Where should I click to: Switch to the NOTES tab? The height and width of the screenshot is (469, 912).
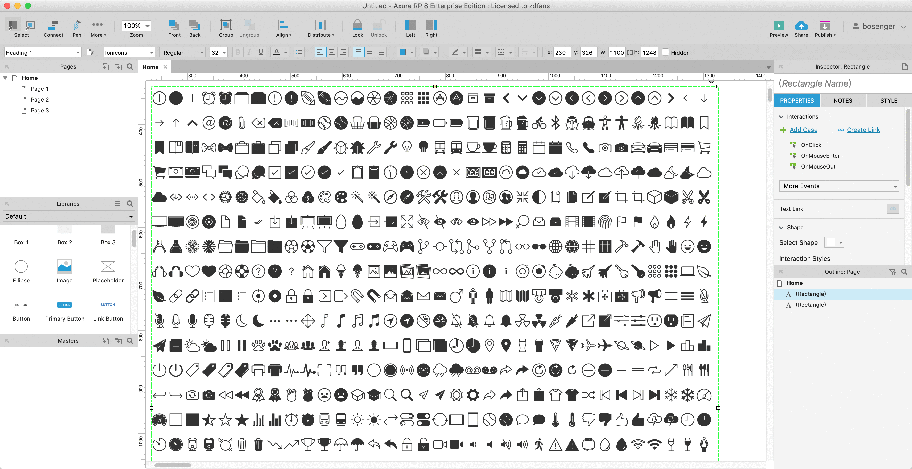click(x=843, y=100)
